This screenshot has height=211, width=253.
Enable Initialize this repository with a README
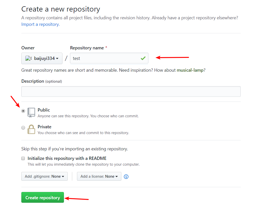[x=23, y=158]
